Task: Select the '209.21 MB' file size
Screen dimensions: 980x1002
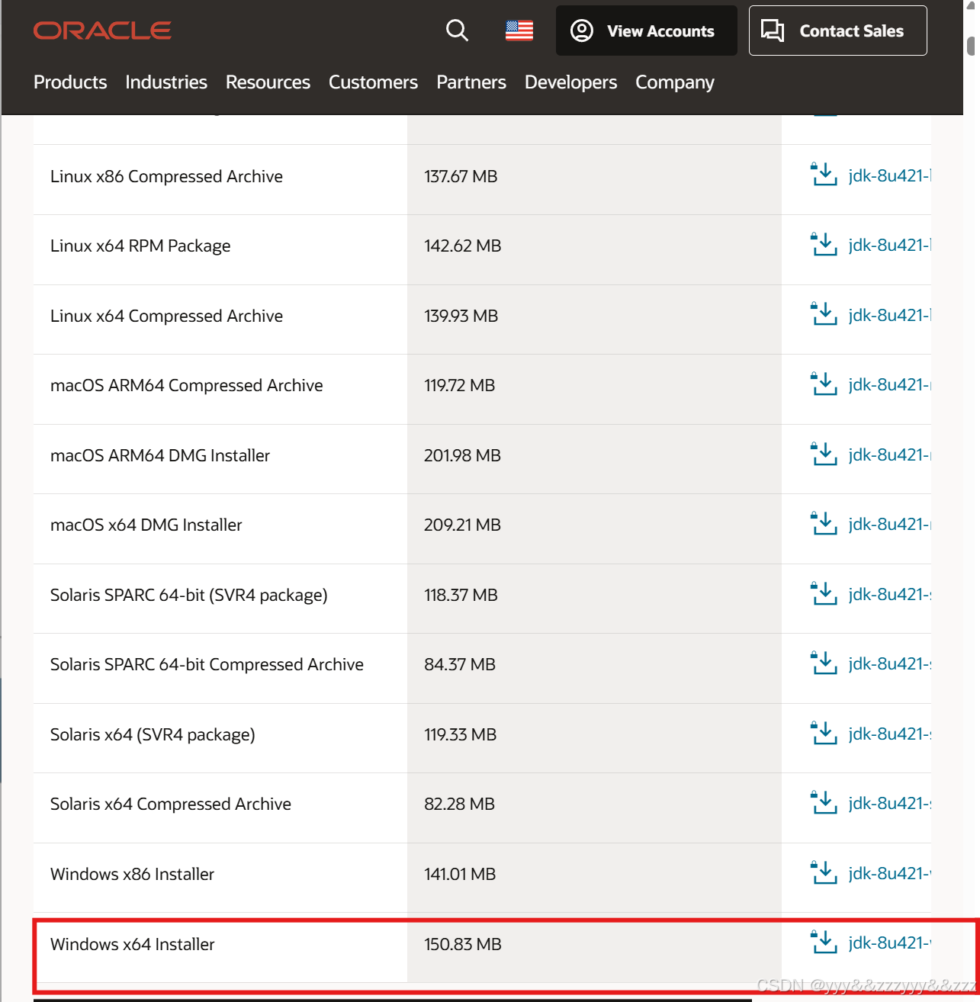Action: tap(462, 525)
